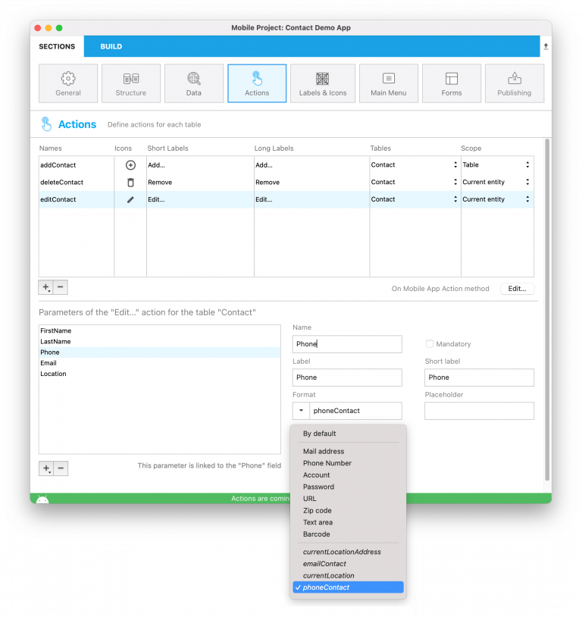
Task: Open the Main Menu section
Action: tap(389, 83)
